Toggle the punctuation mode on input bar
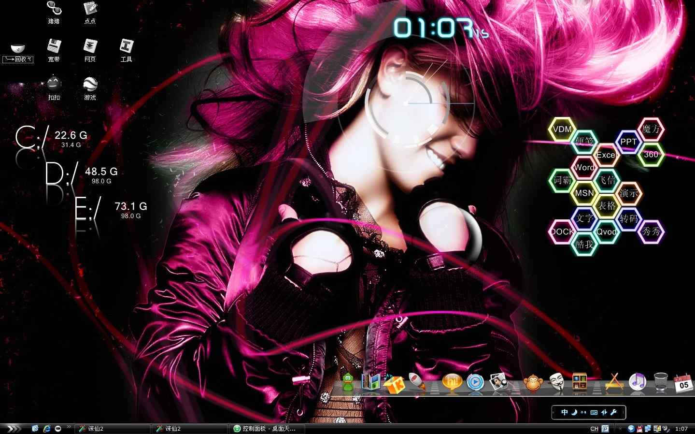695x434 pixels. pyautogui.click(x=583, y=412)
